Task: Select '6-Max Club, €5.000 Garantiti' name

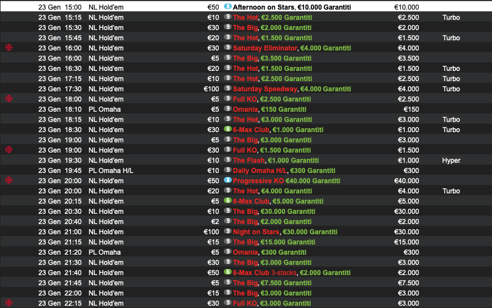Action: tap(278, 201)
